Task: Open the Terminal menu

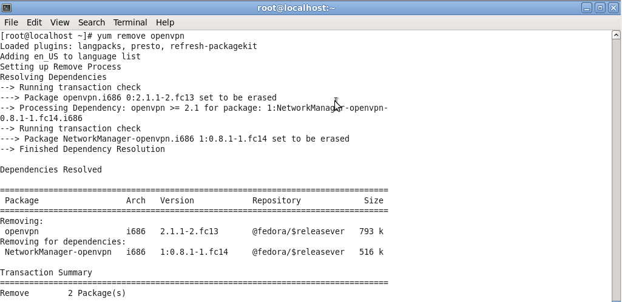Action: coord(130,22)
